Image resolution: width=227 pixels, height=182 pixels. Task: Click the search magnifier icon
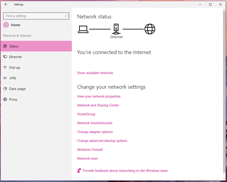66,16
